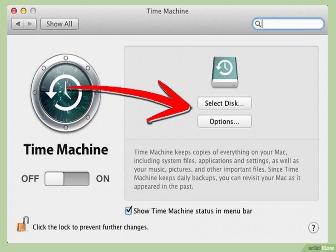
Task: Close the window with the red button
Action: pyautogui.click(x=14, y=11)
